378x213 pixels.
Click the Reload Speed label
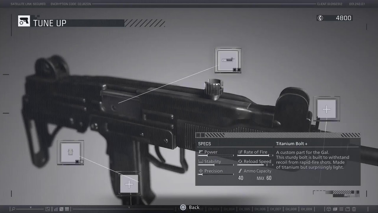click(258, 162)
